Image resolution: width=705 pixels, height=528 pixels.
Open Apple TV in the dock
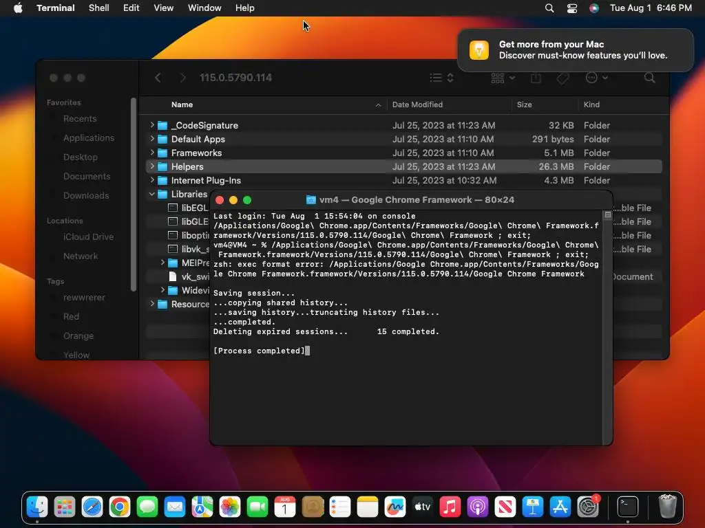(x=423, y=507)
